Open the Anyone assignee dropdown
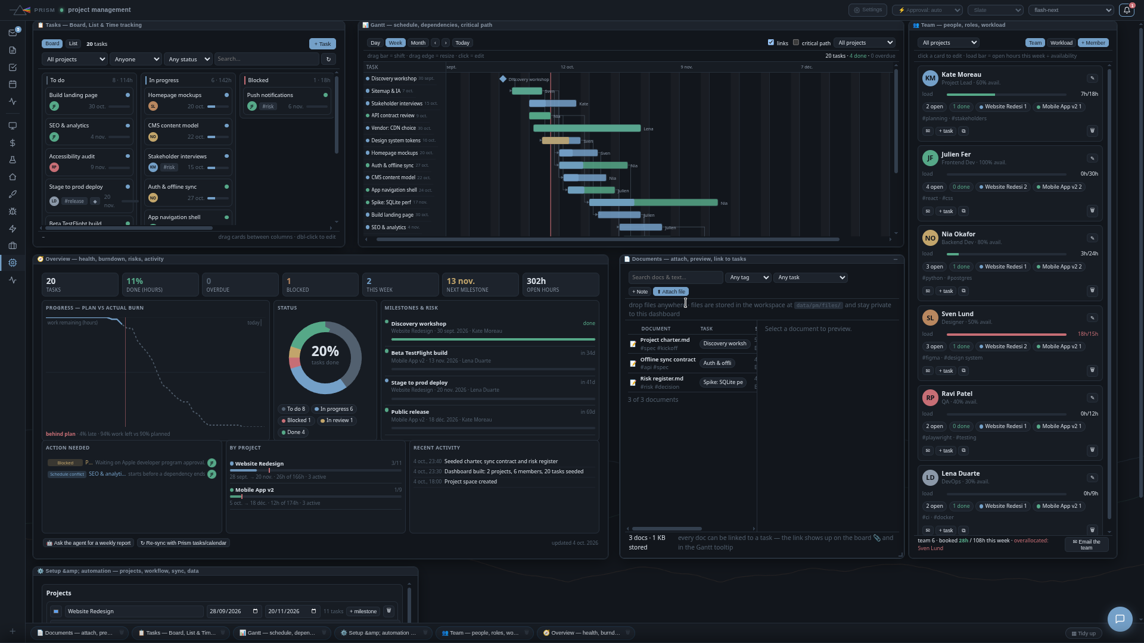This screenshot has height=643, width=1144. pos(136,59)
